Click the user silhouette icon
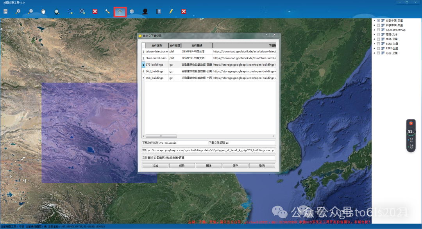The height and width of the screenshot is (229, 422). [145, 11]
